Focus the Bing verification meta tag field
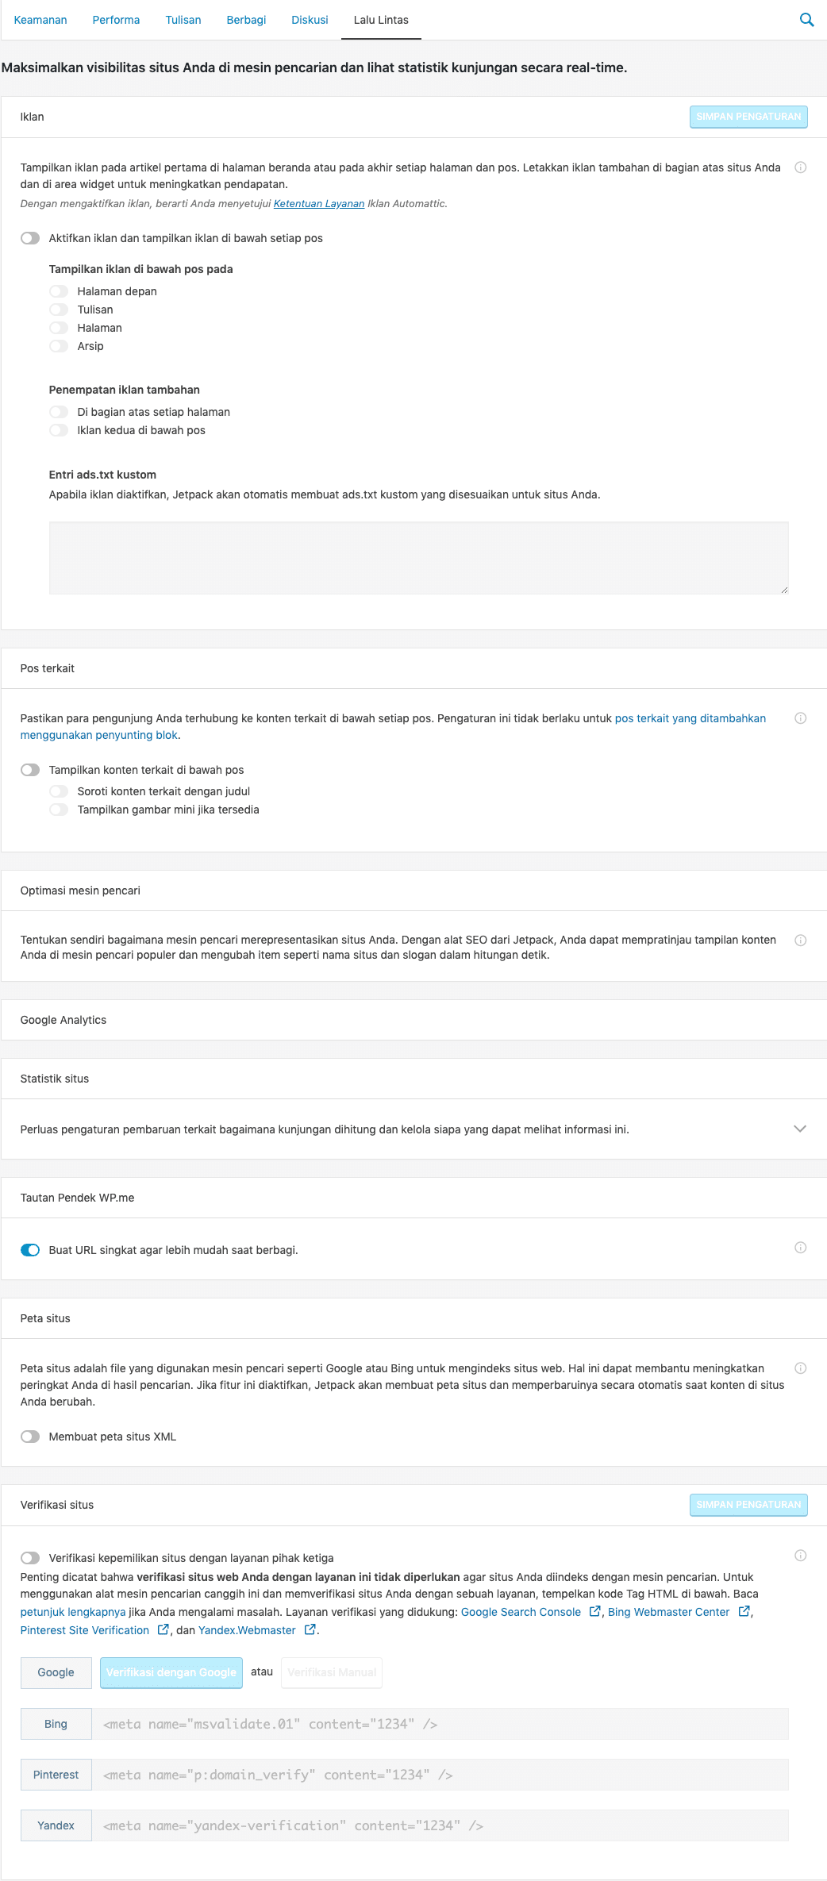Image resolution: width=827 pixels, height=1881 pixels. (x=440, y=1724)
